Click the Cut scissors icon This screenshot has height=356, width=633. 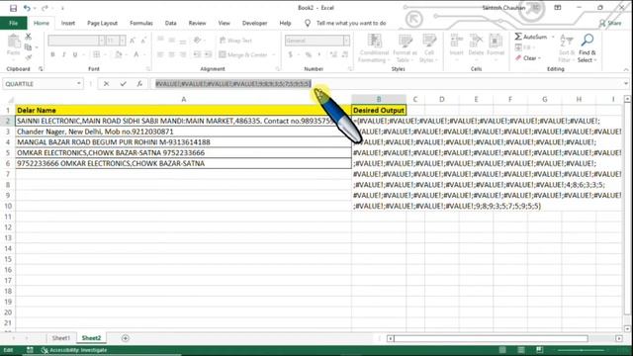(x=29, y=38)
